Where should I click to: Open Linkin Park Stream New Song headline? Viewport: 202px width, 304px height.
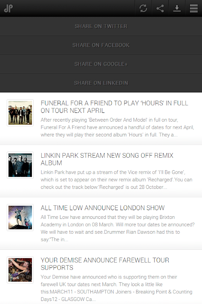(x=107, y=159)
